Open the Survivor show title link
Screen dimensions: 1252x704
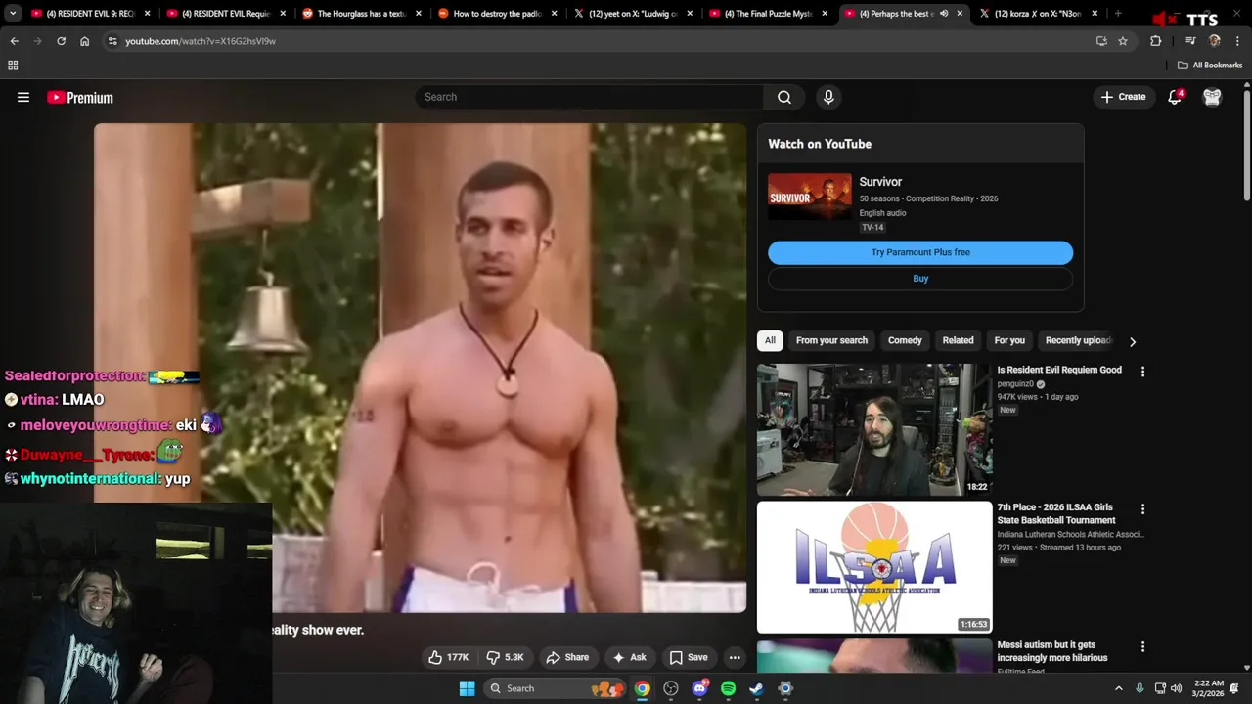pyautogui.click(x=880, y=182)
